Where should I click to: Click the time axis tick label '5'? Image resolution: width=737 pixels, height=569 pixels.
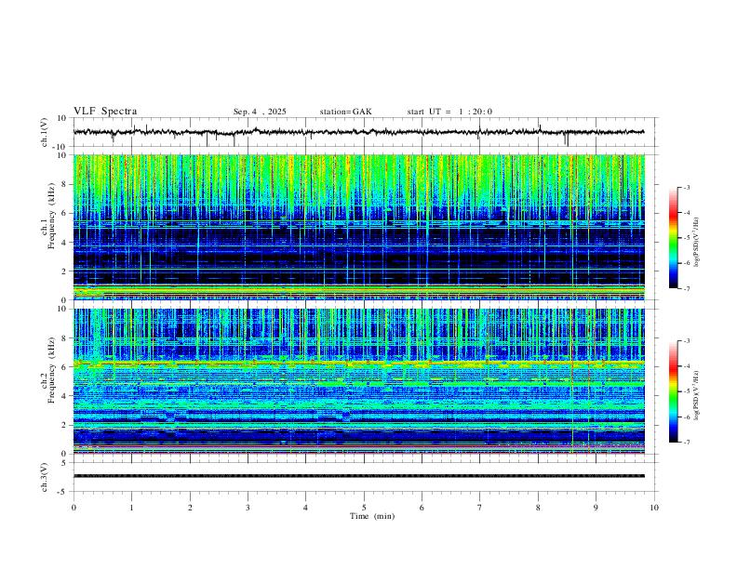coord(364,508)
